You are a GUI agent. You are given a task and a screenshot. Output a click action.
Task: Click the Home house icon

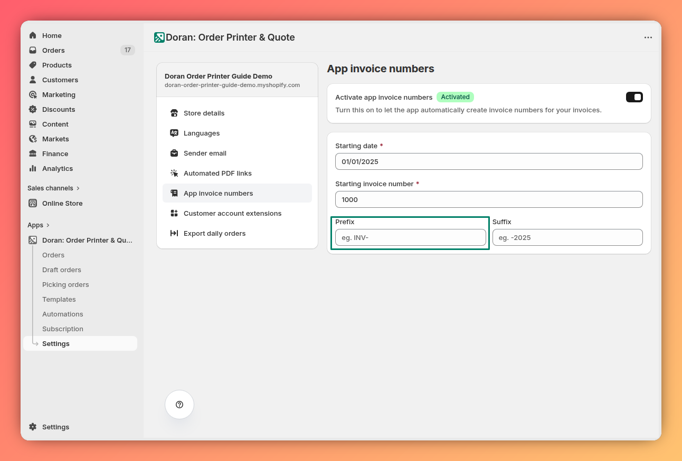click(33, 35)
